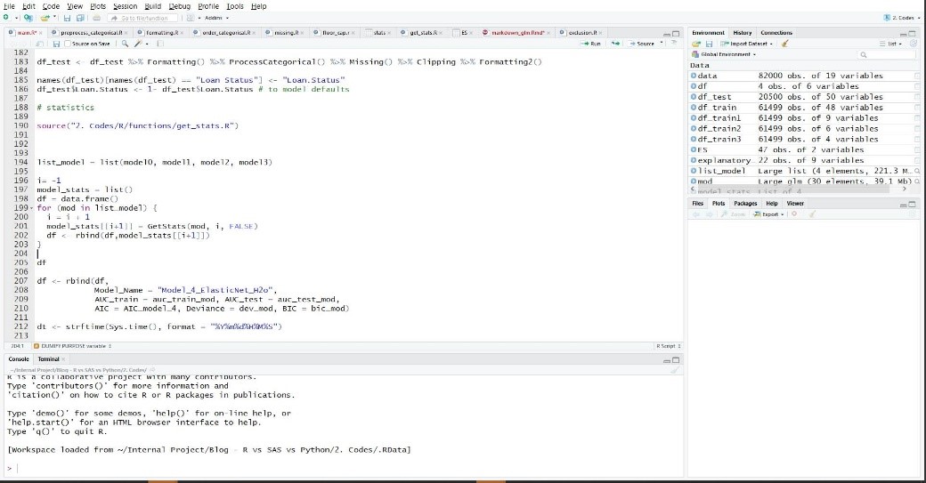The image size is (926, 483).
Task: Click the Source button
Action: pos(642,44)
